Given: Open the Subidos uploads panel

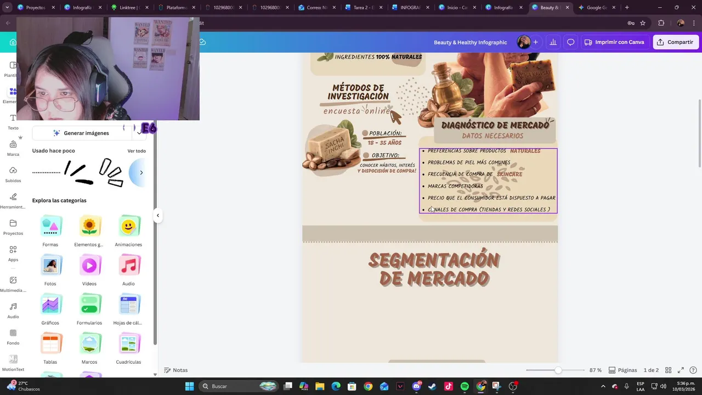Looking at the screenshot, I should (x=13, y=175).
